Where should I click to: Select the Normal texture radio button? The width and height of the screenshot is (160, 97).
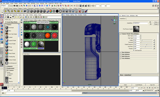pos(6,72)
